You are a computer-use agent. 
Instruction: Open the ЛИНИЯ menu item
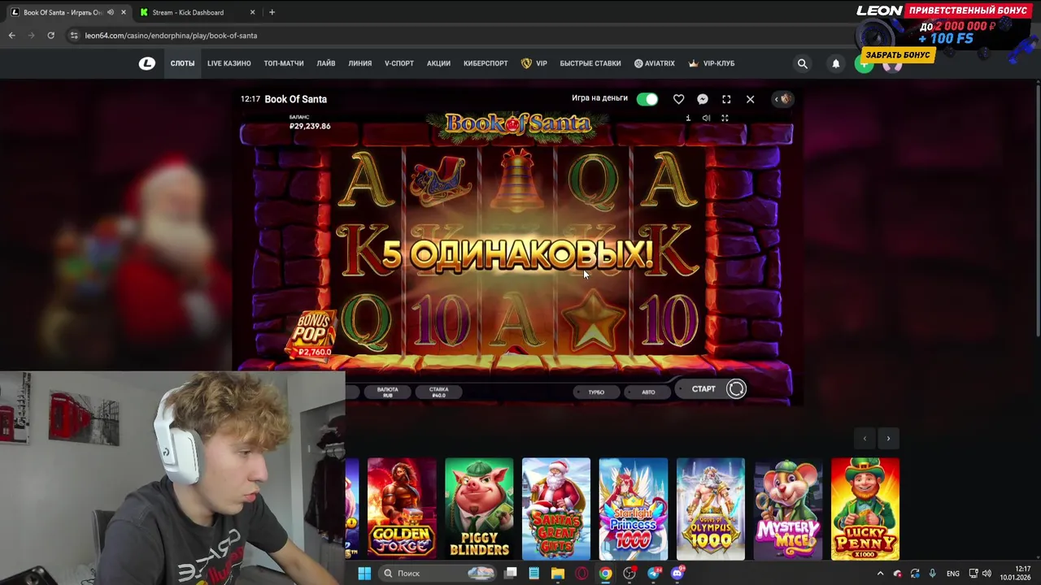pyautogui.click(x=360, y=63)
